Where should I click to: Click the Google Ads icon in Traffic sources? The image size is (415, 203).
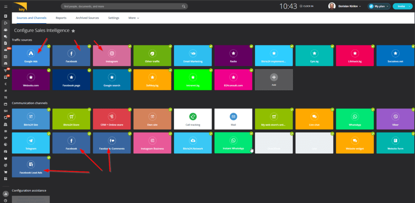(31, 53)
